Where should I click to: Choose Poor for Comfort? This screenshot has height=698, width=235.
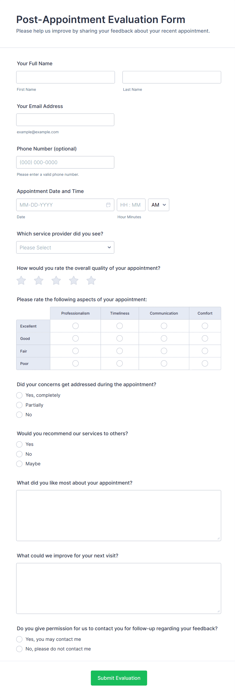(205, 363)
